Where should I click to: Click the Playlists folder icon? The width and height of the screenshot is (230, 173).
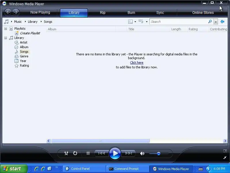11,29
